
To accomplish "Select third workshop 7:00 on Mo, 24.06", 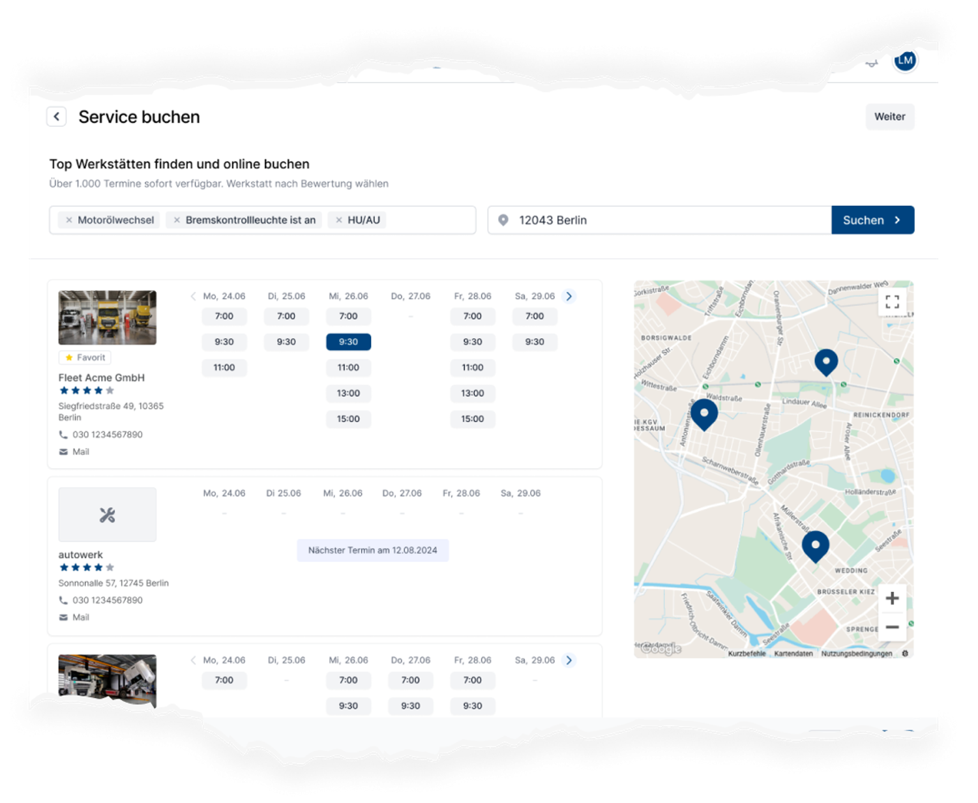I will 224,680.
